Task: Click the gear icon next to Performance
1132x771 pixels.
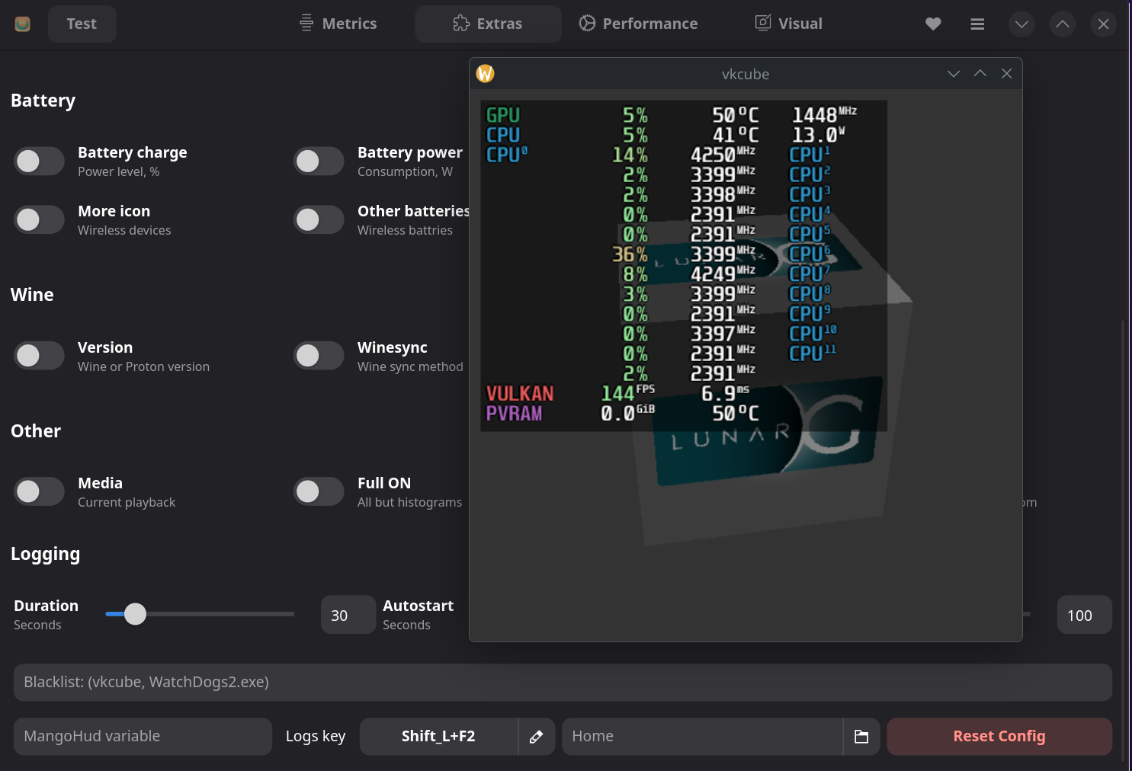Action: [586, 23]
